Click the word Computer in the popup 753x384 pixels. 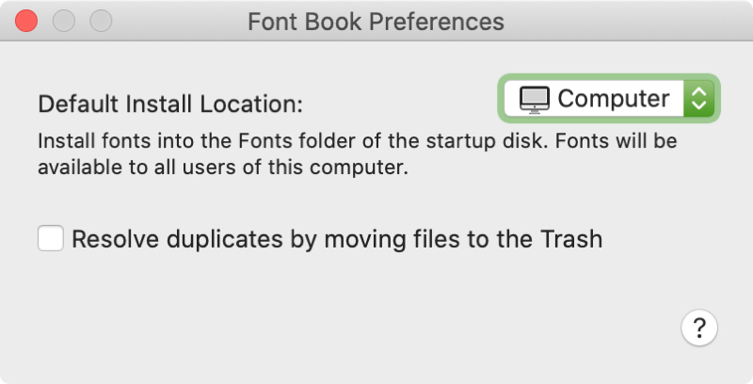pyautogui.click(x=614, y=99)
